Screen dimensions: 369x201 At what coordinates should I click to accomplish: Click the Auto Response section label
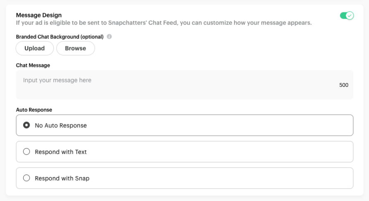34,110
